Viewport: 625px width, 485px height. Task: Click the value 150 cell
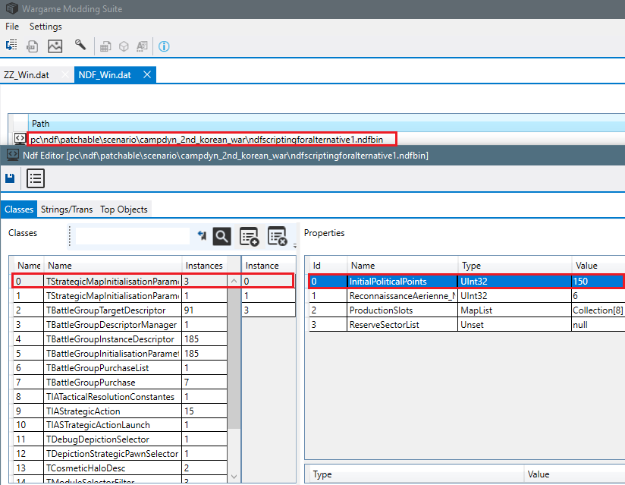(x=598, y=281)
